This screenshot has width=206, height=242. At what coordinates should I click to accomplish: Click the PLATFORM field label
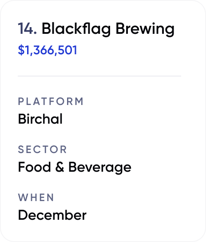click(x=51, y=101)
